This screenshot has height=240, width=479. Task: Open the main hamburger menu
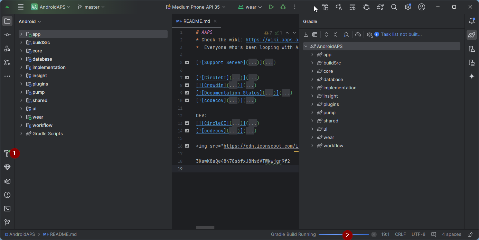21,7
